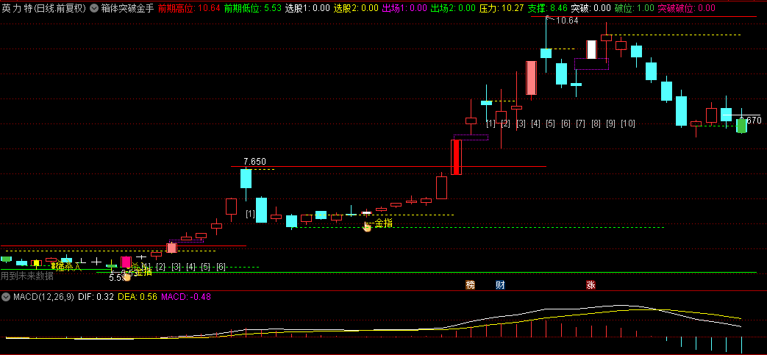Click the hand icon near 5.53 low
The width and height of the screenshot is (767, 355).
click(x=126, y=276)
